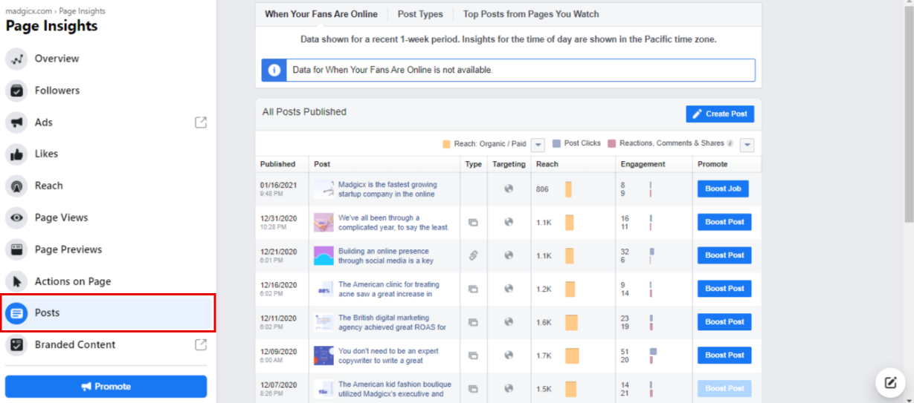Switch to Post Types tab

pos(420,14)
